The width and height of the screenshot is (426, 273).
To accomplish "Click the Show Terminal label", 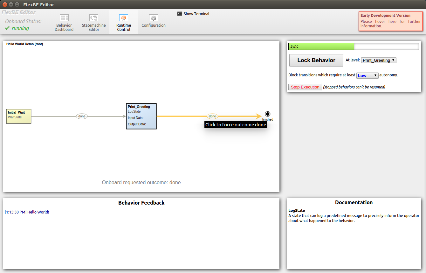I will pos(196,14).
